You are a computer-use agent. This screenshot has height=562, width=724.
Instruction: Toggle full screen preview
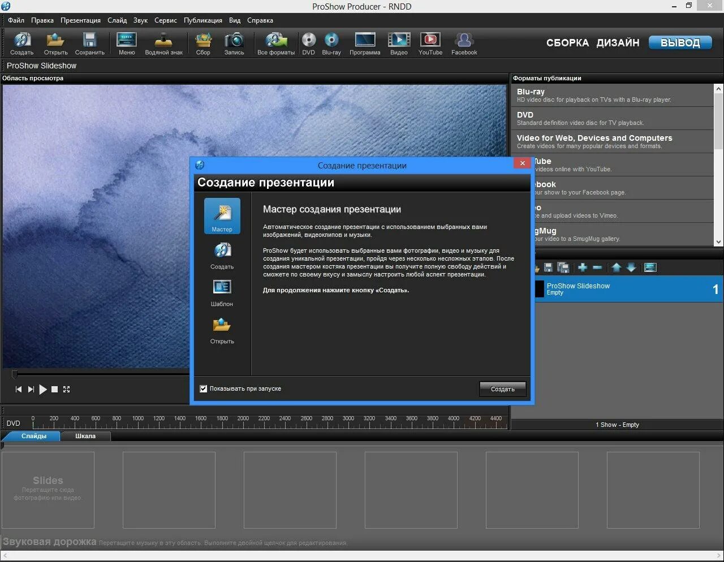67,389
